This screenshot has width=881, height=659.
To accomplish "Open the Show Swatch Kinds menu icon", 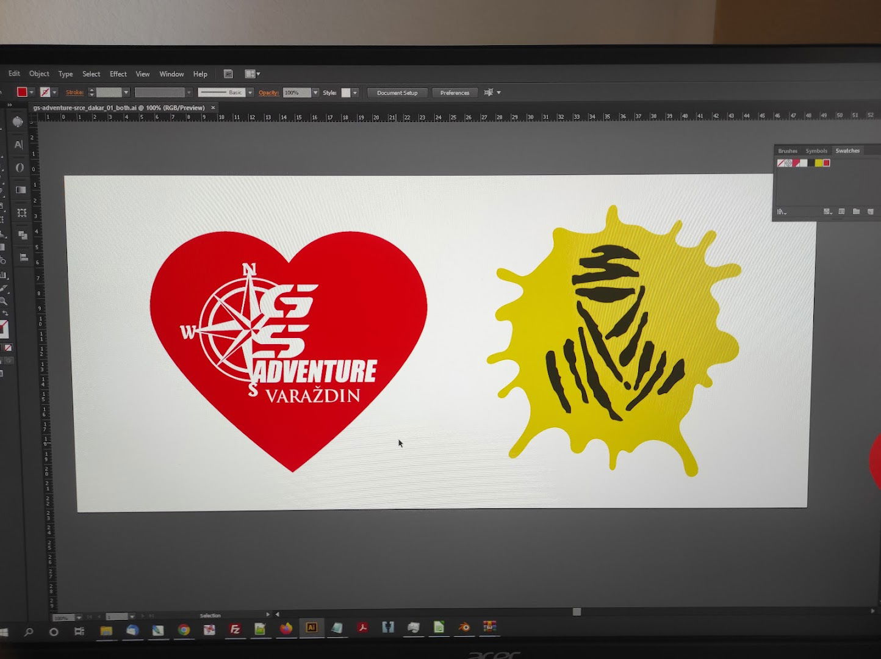I will tap(827, 212).
